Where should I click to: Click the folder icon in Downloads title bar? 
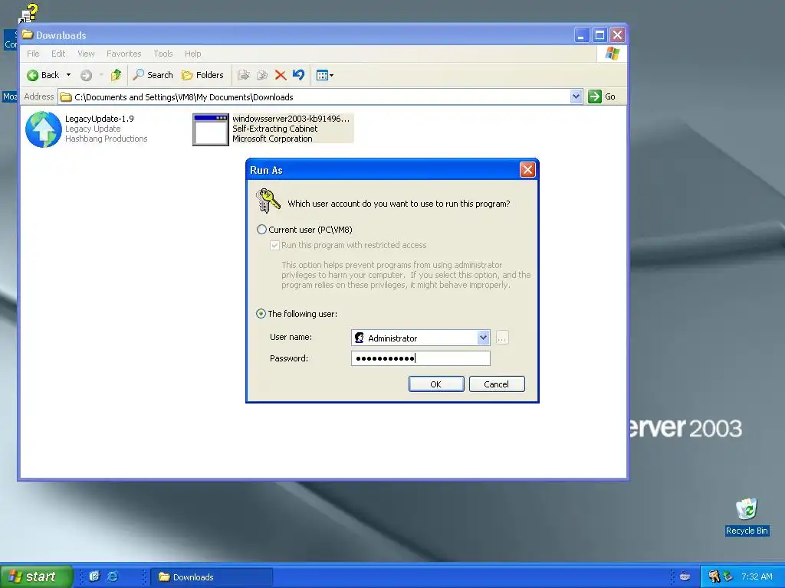[27, 34]
